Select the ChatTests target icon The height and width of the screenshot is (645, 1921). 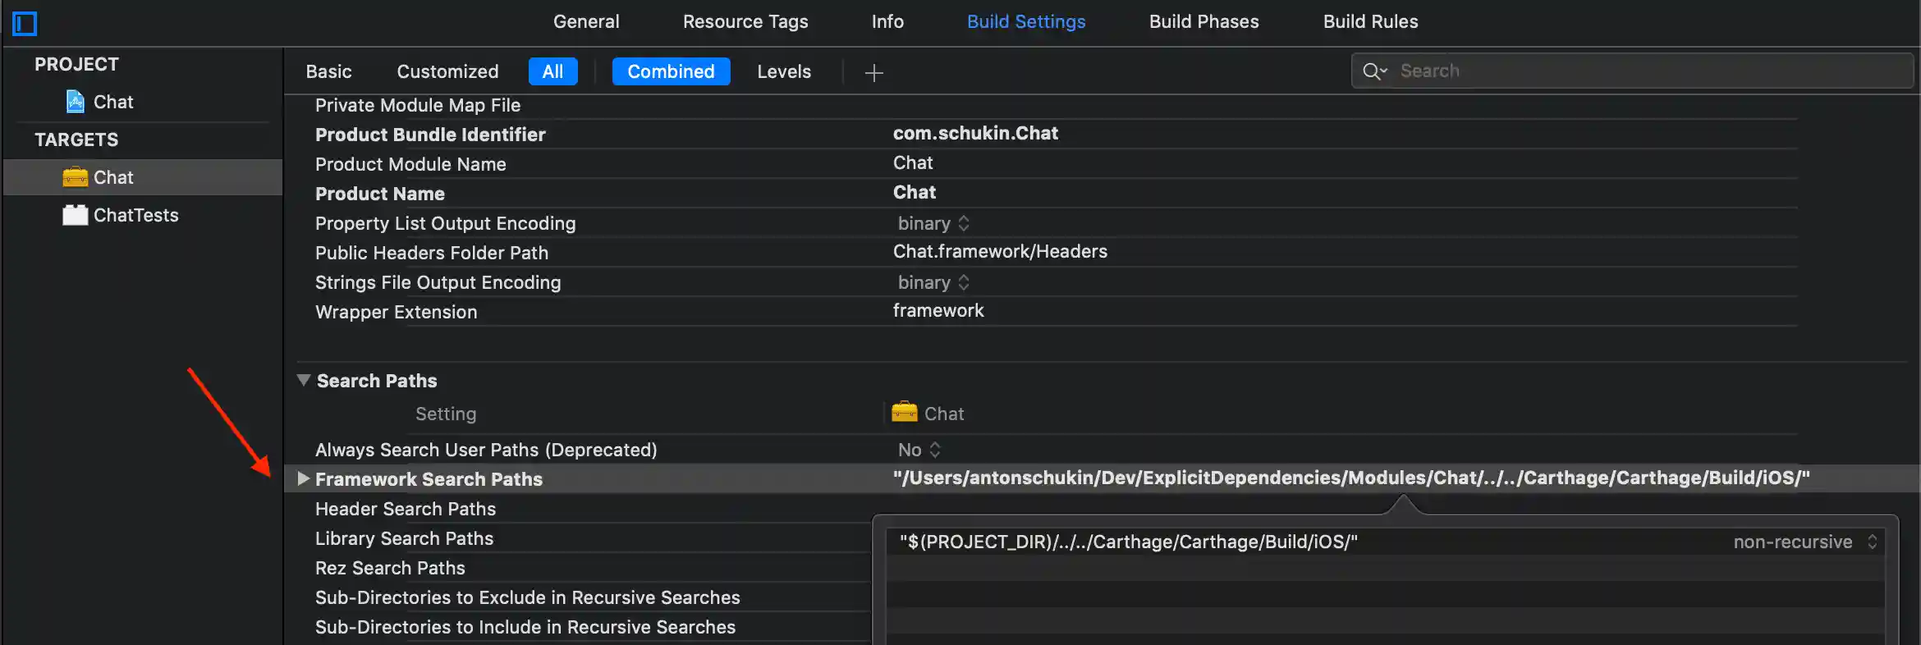pos(76,215)
